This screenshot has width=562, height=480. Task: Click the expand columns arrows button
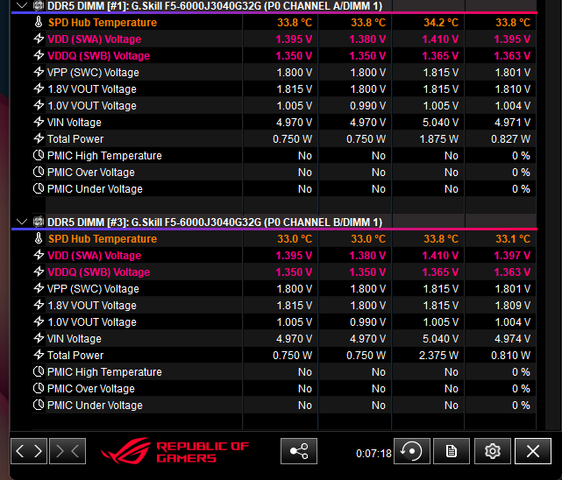[29, 451]
